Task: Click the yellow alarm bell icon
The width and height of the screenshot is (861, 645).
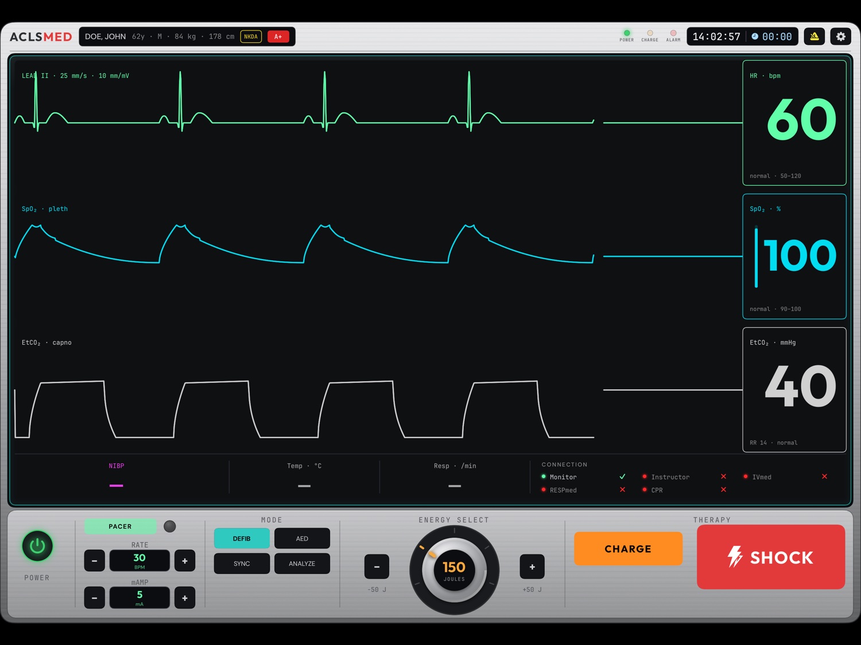Action: click(814, 37)
